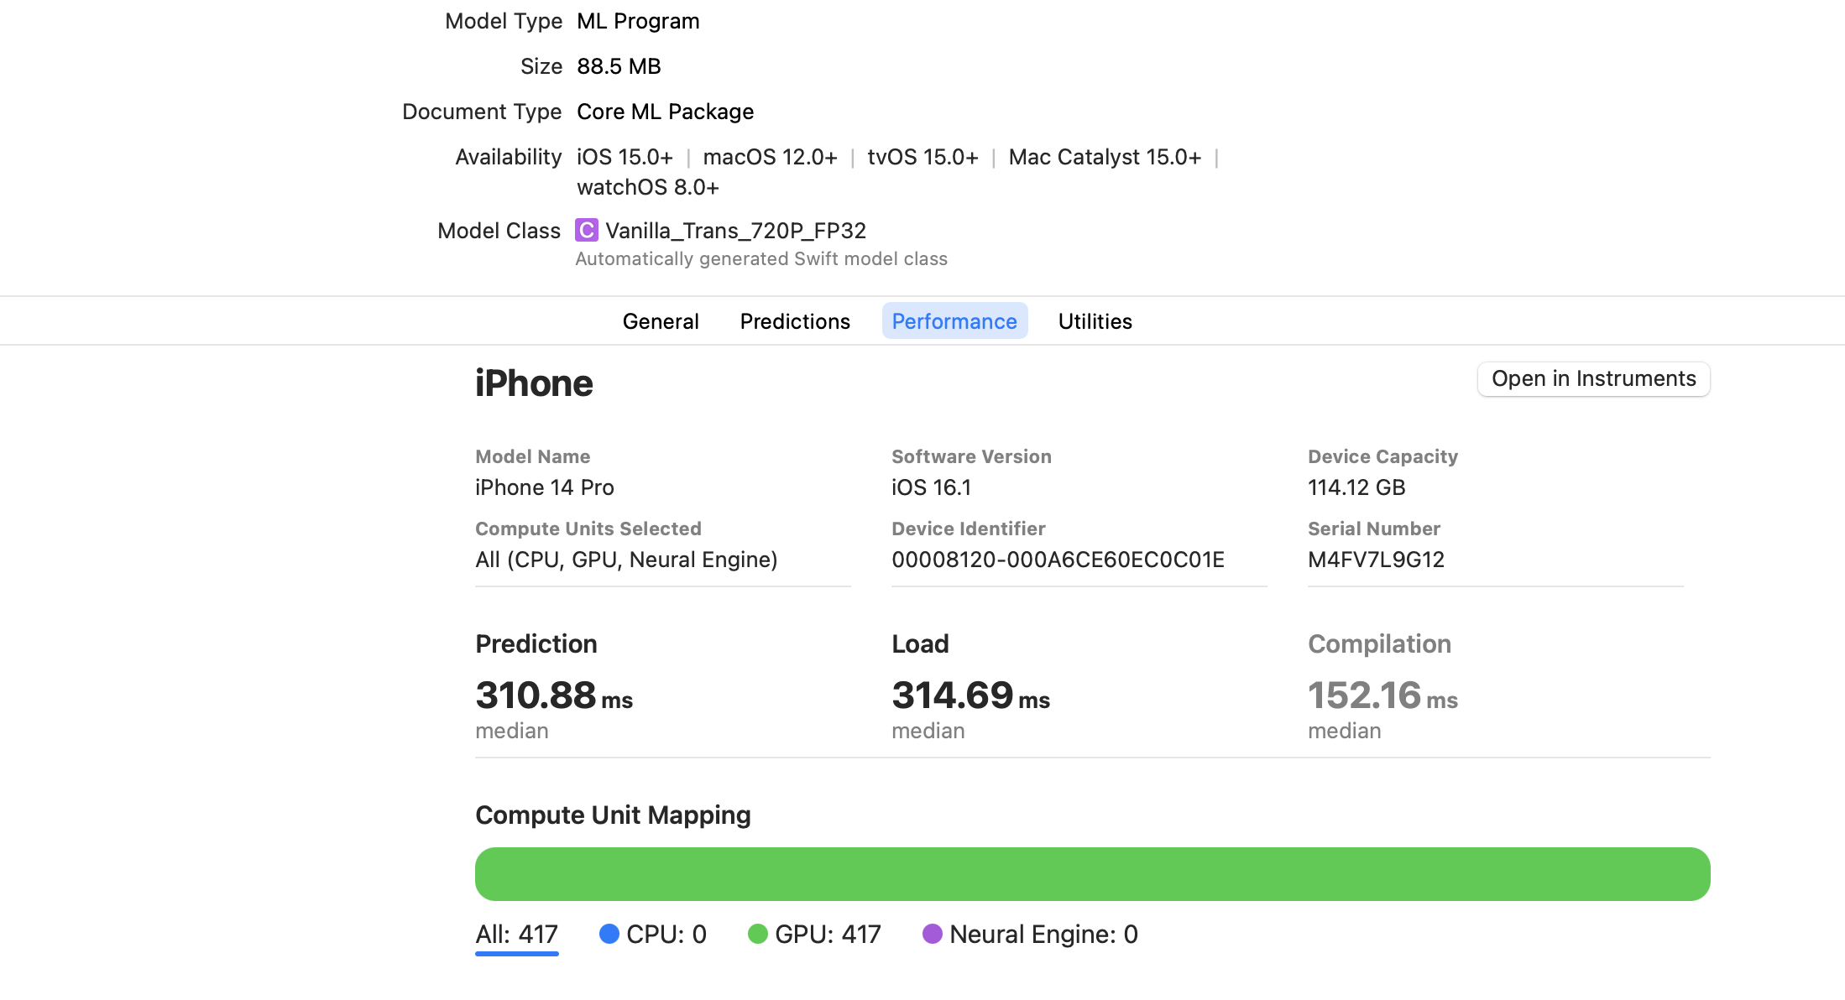1845x1000 pixels.
Task: Click the serial number M4FV7L9G12
Action: coord(1376,560)
